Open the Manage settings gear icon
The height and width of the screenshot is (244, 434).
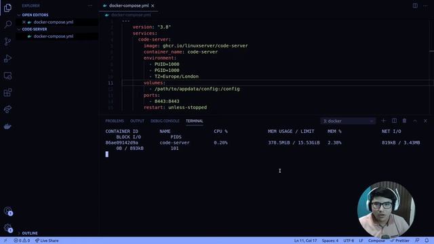(x=8, y=228)
